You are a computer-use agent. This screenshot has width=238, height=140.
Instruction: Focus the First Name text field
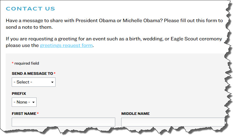[x=63, y=122]
